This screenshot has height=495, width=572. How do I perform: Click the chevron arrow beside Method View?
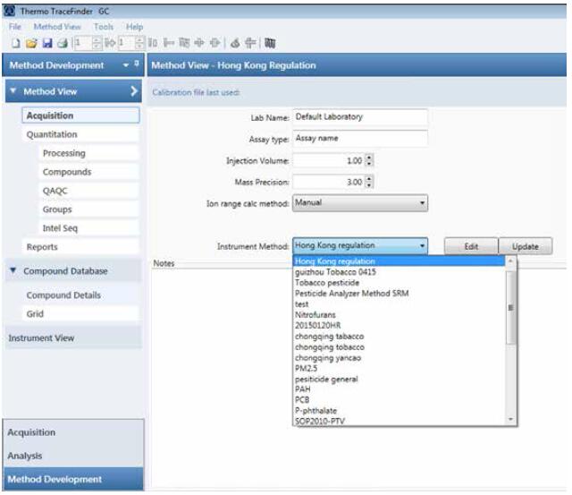tap(134, 91)
